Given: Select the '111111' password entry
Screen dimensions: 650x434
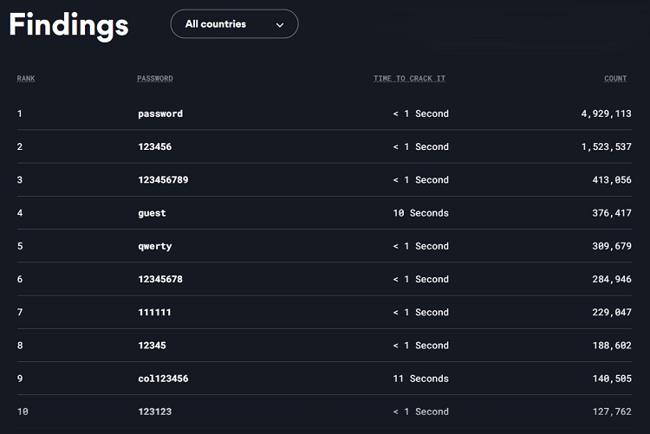Looking at the screenshot, I should pyautogui.click(x=154, y=312).
